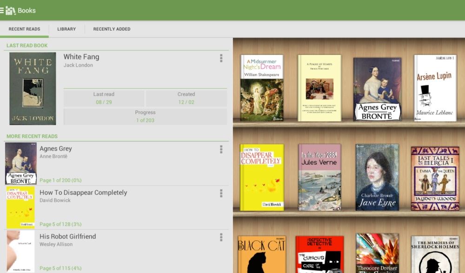
Task: Tap the Books app bookshelf icon
Action: pyautogui.click(x=11, y=11)
